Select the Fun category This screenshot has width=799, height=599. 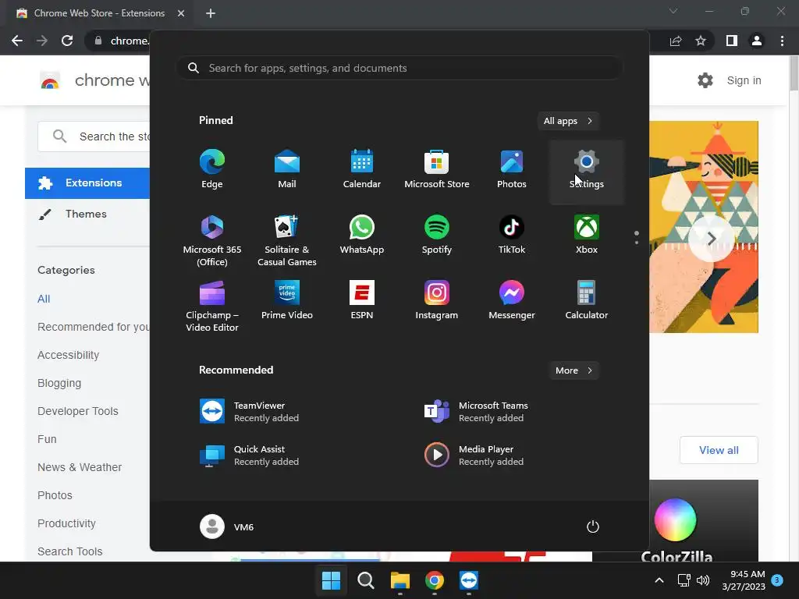(x=47, y=439)
